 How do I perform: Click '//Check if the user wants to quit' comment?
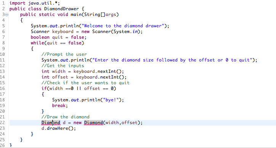coord(85,83)
